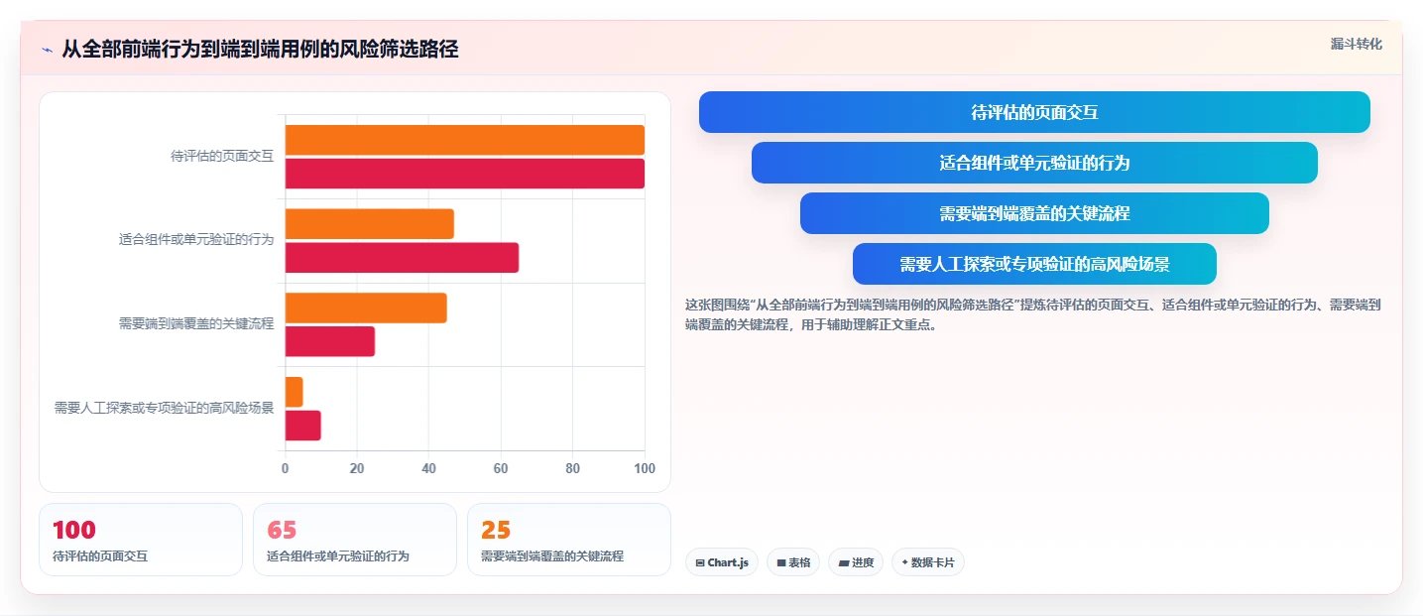Click the chart axis label 需要人工探索或专项验证的高风险场景
Screen dimensions: 1423x616
coord(164,408)
